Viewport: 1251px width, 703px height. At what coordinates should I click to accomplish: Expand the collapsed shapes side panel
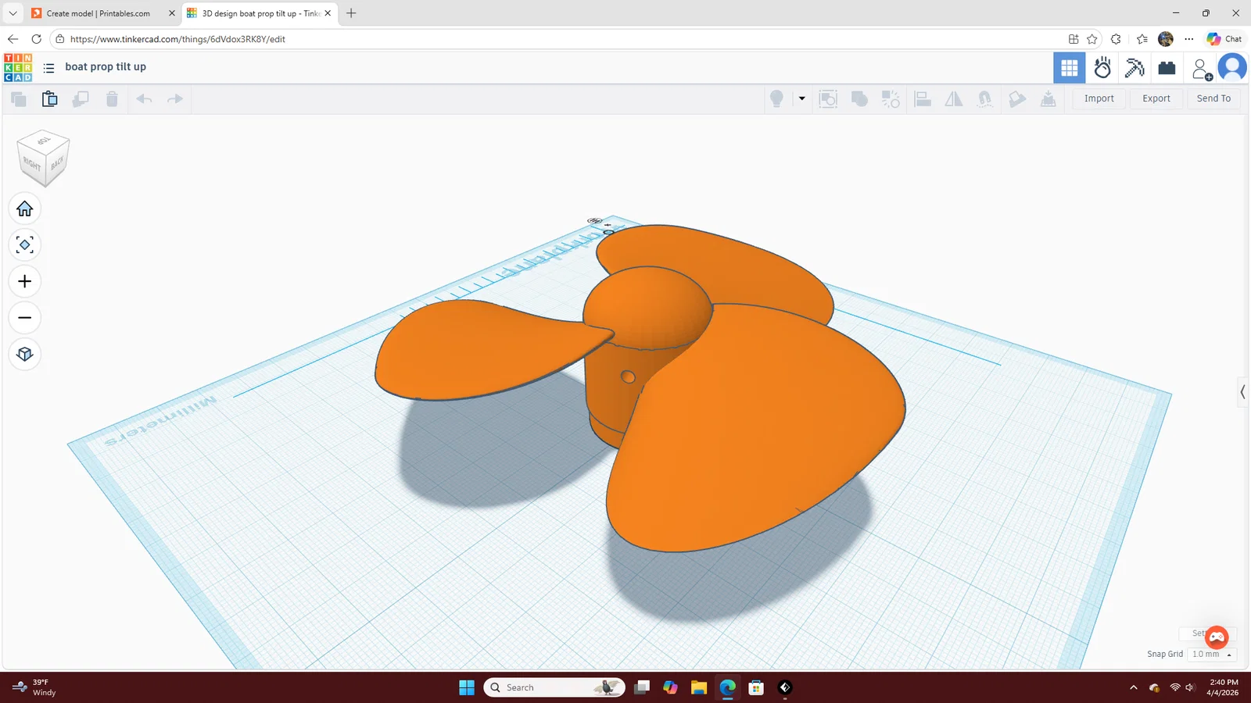(1242, 391)
